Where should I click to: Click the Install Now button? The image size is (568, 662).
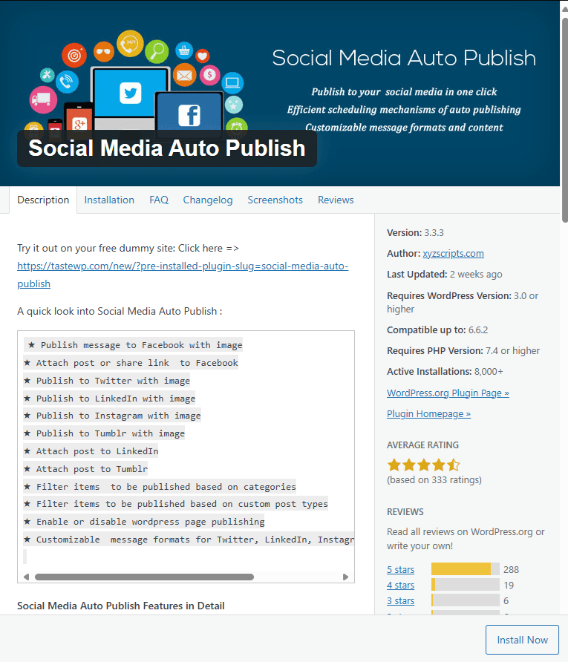click(x=522, y=640)
